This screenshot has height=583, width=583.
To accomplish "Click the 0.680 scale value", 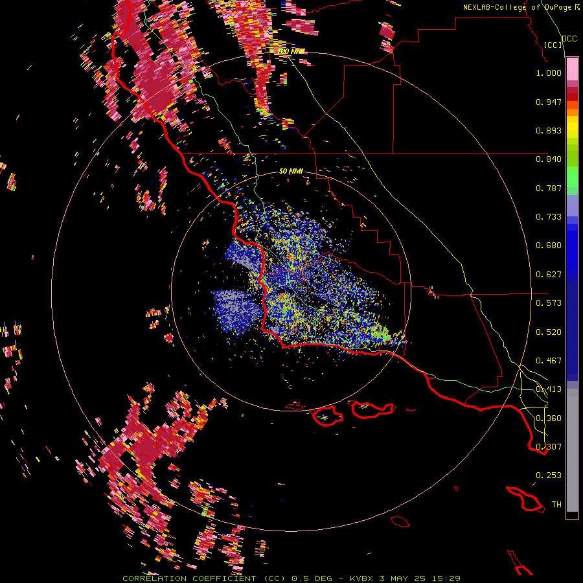I will [x=549, y=246].
